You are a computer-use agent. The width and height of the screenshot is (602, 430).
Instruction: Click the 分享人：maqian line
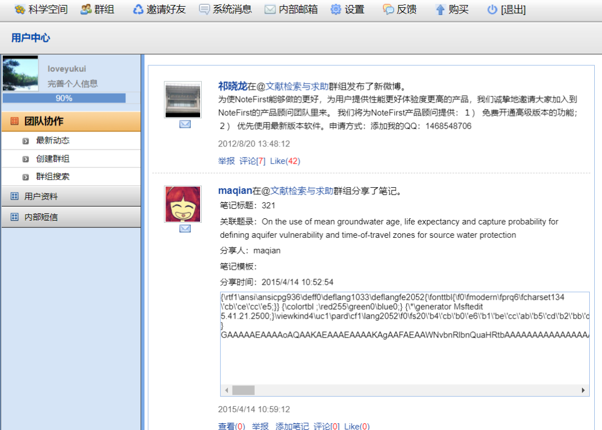(250, 251)
